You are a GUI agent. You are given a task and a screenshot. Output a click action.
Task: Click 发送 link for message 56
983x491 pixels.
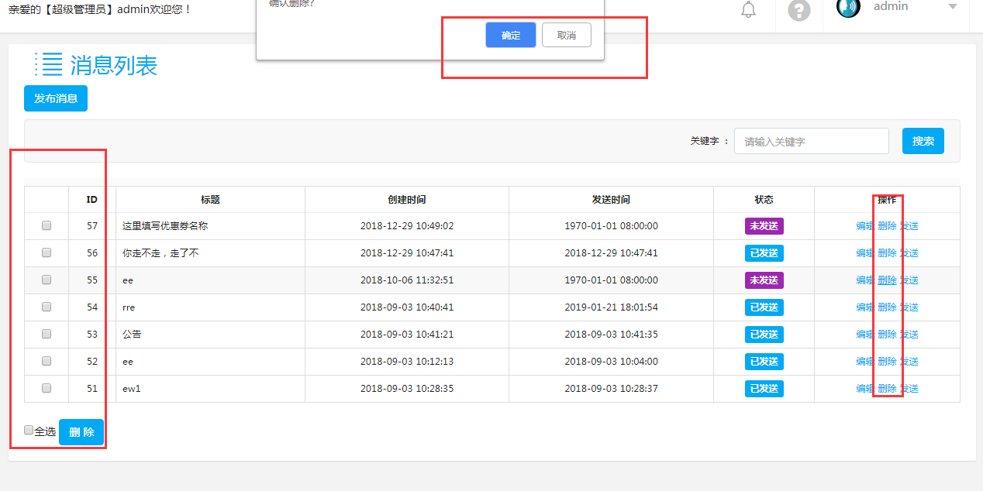(x=909, y=253)
